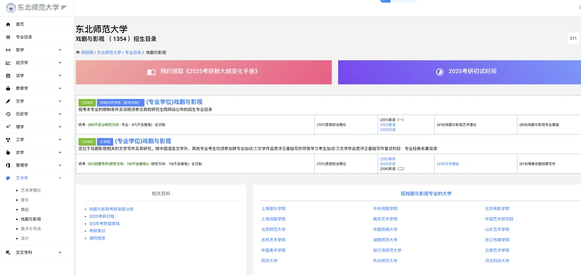Click the book reader icon beside 教育学
The image size is (581, 275).
click(x=8, y=88)
